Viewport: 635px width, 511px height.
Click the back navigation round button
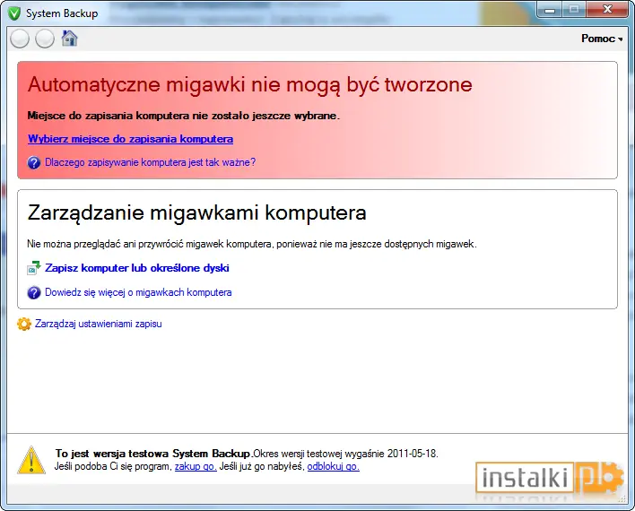click(20, 39)
